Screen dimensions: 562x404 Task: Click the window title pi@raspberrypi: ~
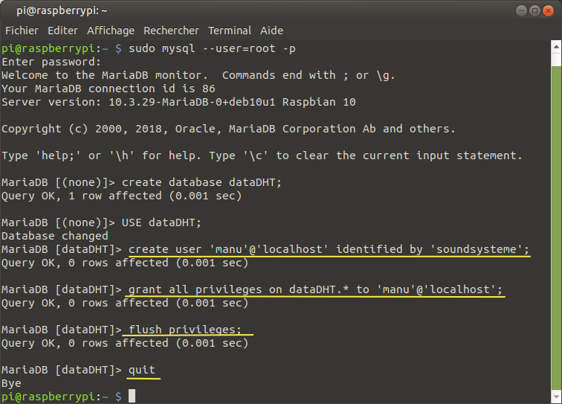coord(62,10)
